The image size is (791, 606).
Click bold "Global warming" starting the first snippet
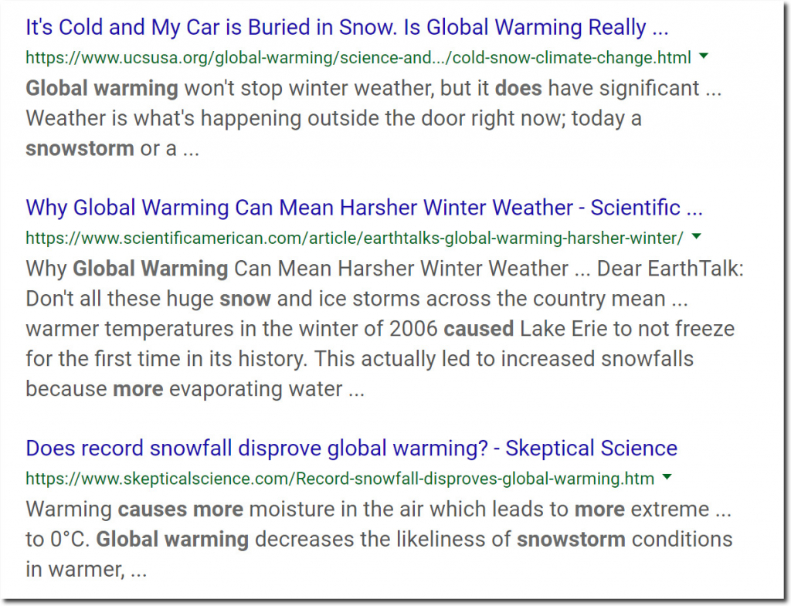[x=102, y=89]
